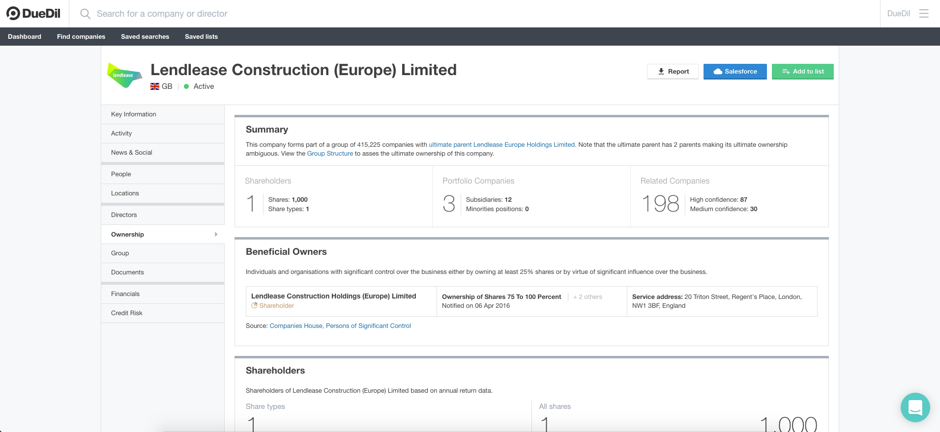This screenshot has height=432, width=940.
Task: Open the chat support bubble
Action: (915, 407)
